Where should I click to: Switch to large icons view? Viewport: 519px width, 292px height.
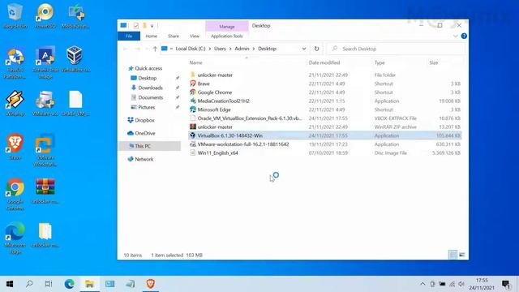pos(462,255)
